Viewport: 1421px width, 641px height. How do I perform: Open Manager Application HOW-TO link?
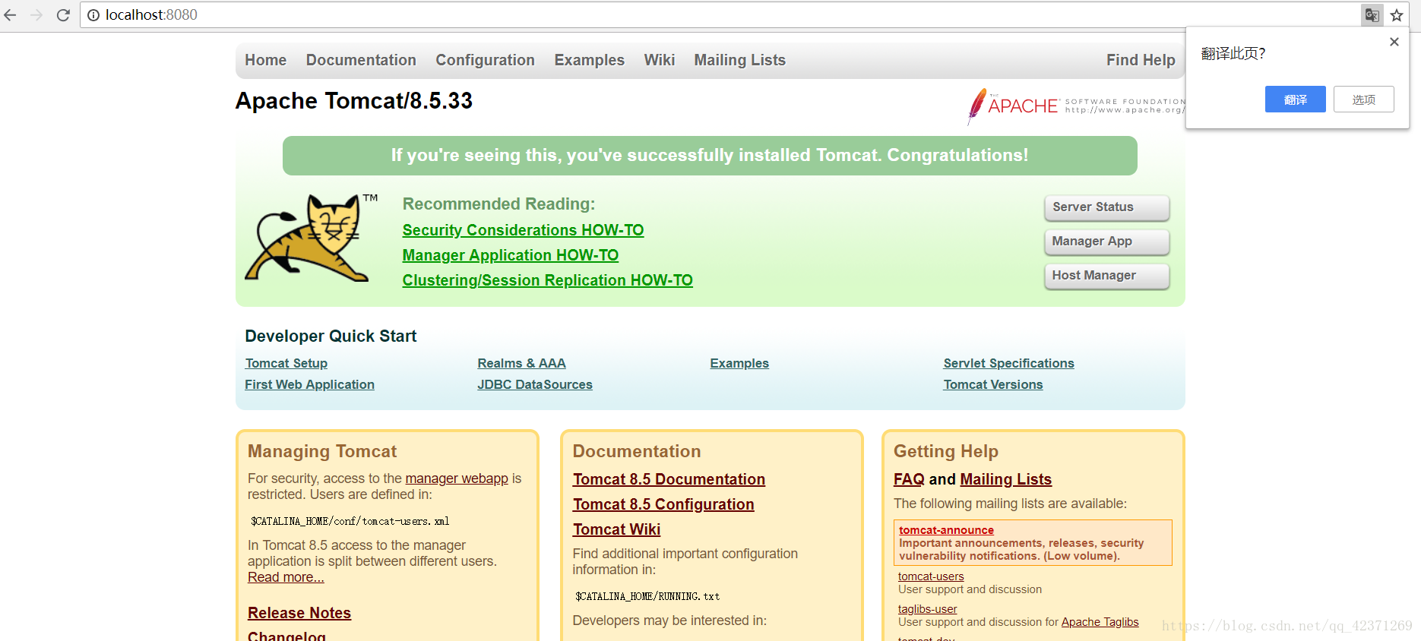pyautogui.click(x=511, y=255)
